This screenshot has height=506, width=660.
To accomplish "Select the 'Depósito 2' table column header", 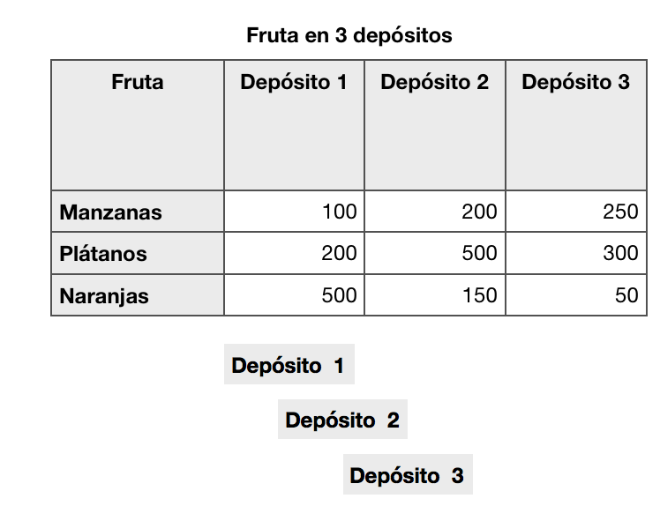I will coord(435,83).
